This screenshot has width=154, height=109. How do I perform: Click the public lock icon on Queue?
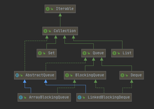pos(89,53)
